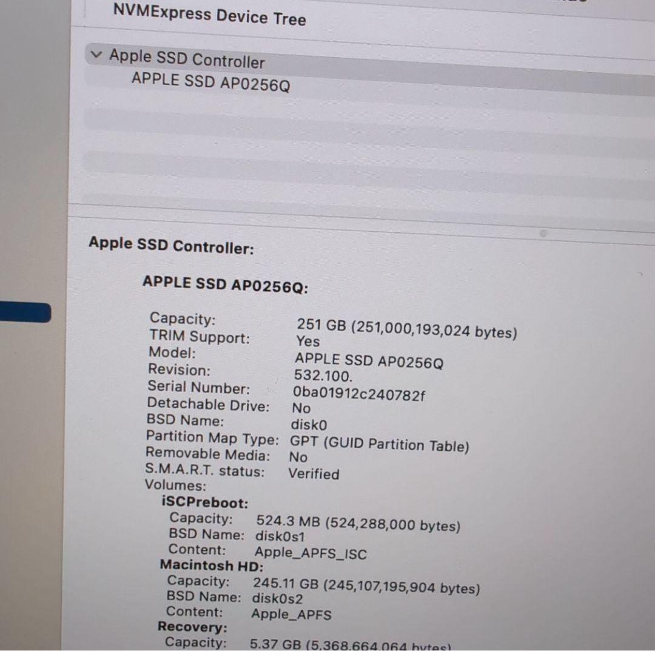
Task: Click the pane divider resize handle dot
Action: [543, 232]
